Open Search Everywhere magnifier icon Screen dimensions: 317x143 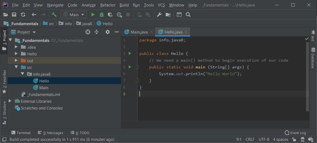(x=188, y=15)
